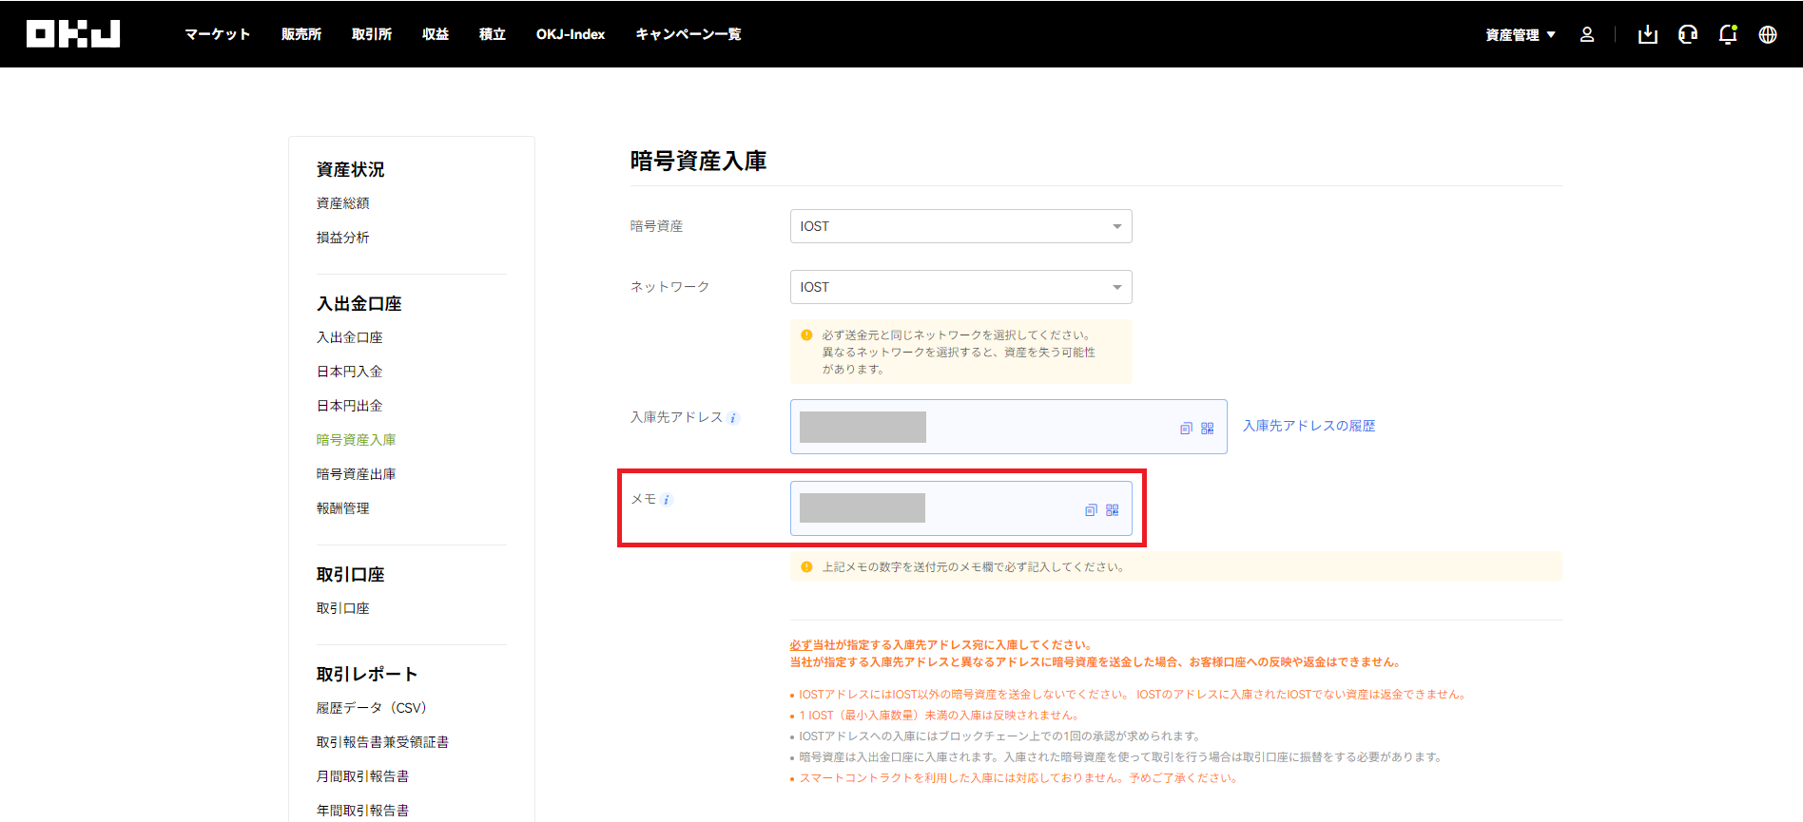Open the キャンペーン一覧 menu
1803x822 pixels.
pos(688,34)
